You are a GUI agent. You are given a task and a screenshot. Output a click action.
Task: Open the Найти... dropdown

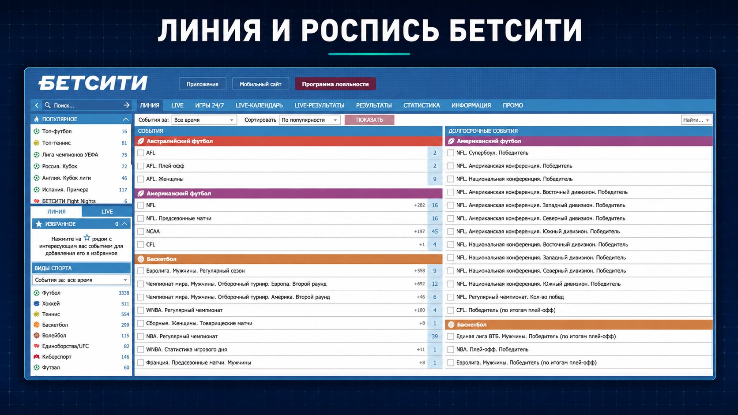tap(696, 120)
